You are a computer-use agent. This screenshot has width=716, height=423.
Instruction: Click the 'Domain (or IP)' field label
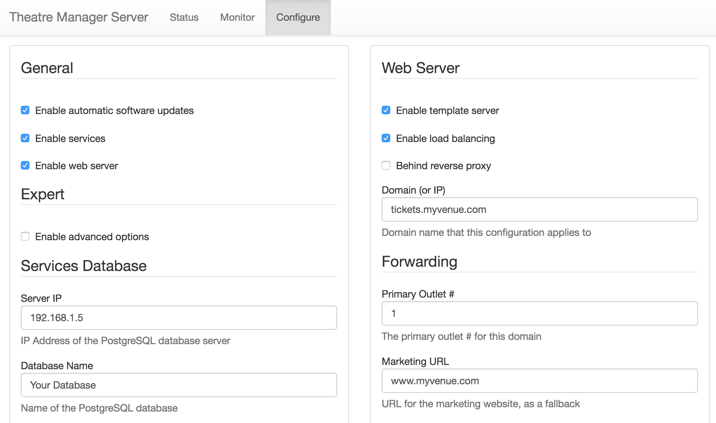(x=414, y=190)
